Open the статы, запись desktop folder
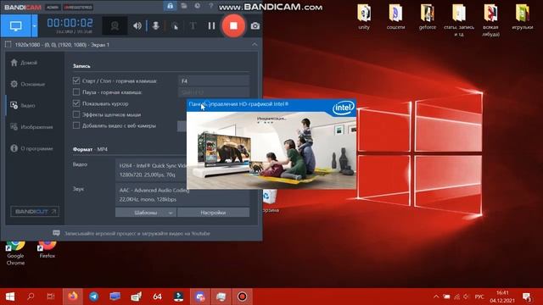The height and width of the screenshot is (305, 543). (x=459, y=20)
